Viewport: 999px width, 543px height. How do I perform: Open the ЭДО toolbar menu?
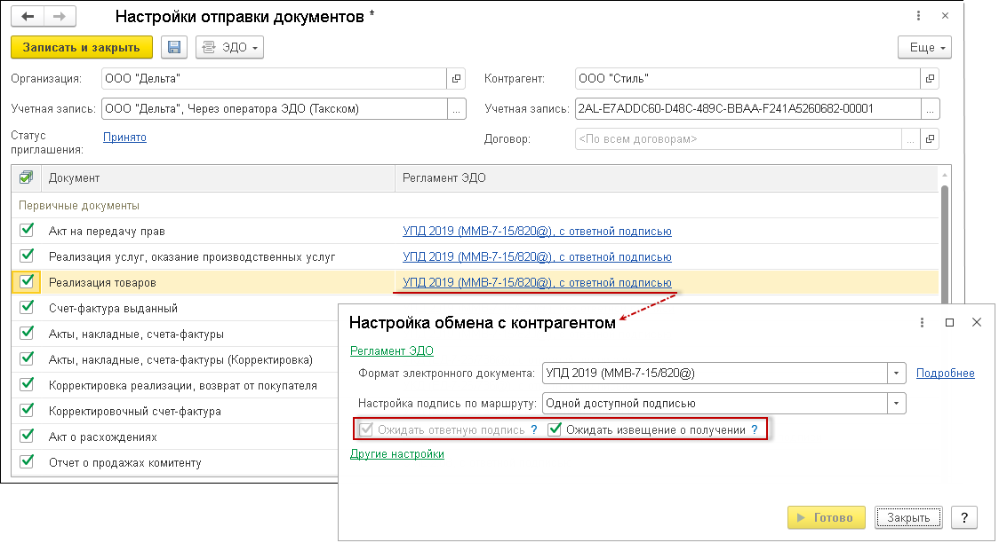pyautogui.click(x=231, y=47)
